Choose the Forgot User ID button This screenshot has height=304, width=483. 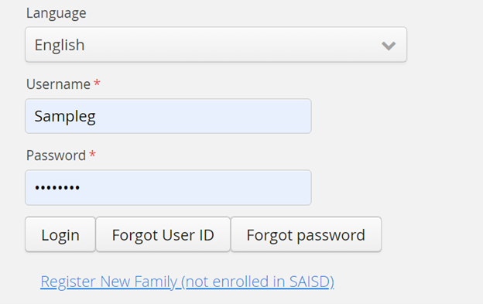pos(163,234)
